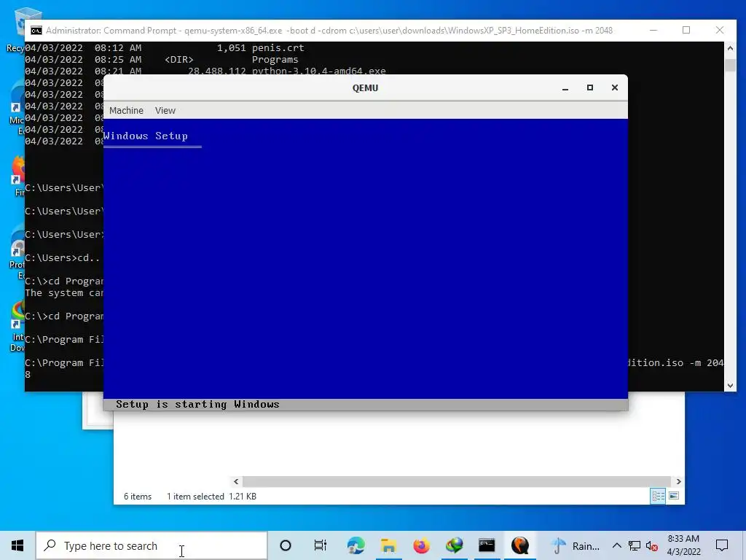Close the QEMU window

(x=615, y=87)
